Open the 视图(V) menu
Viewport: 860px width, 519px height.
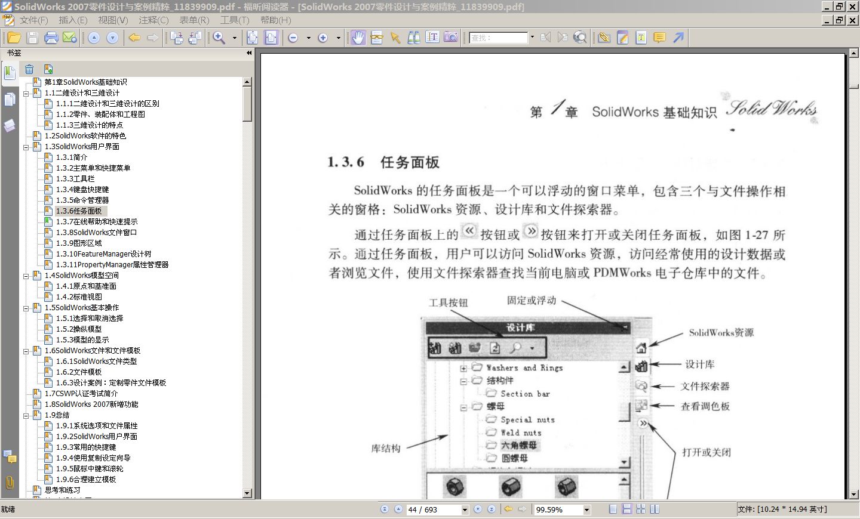[x=113, y=20]
